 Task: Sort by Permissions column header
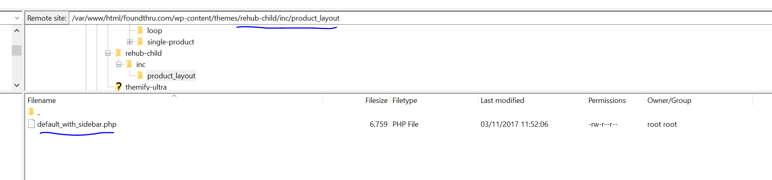click(607, 100)
